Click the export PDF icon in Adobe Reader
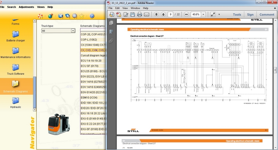 pyautogui.click(x=119, y=15)
